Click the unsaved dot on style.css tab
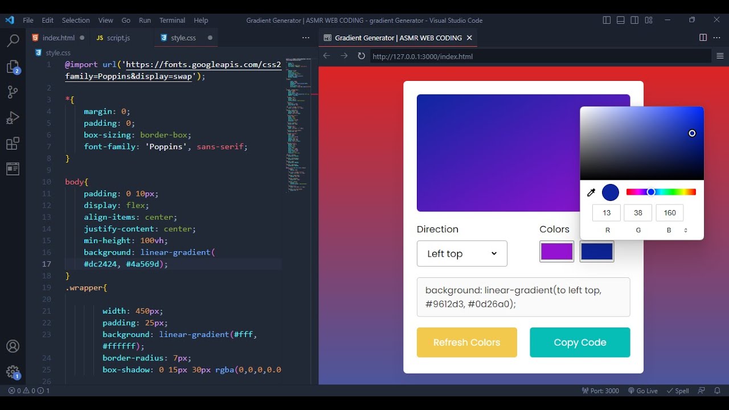 pyautogui.click(x=210, y=38)
